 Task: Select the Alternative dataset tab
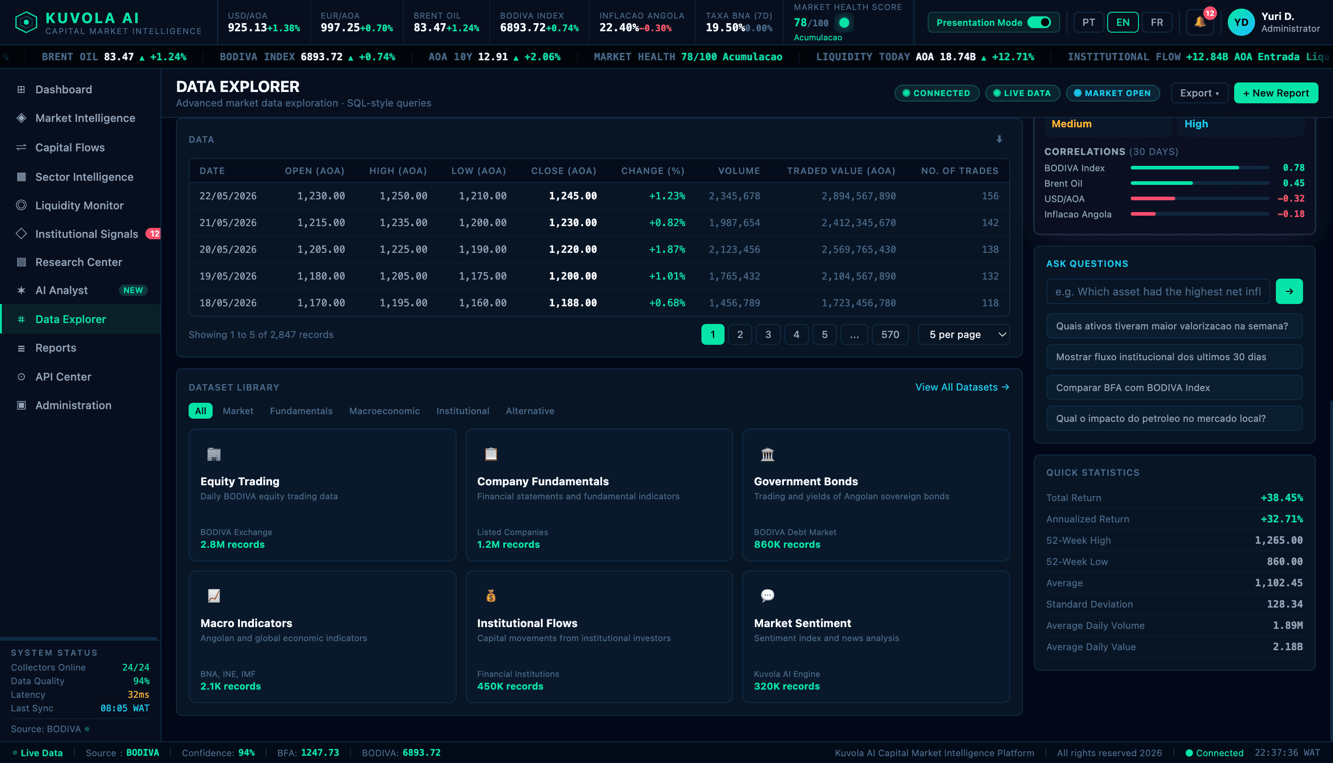tap(530, 411)
